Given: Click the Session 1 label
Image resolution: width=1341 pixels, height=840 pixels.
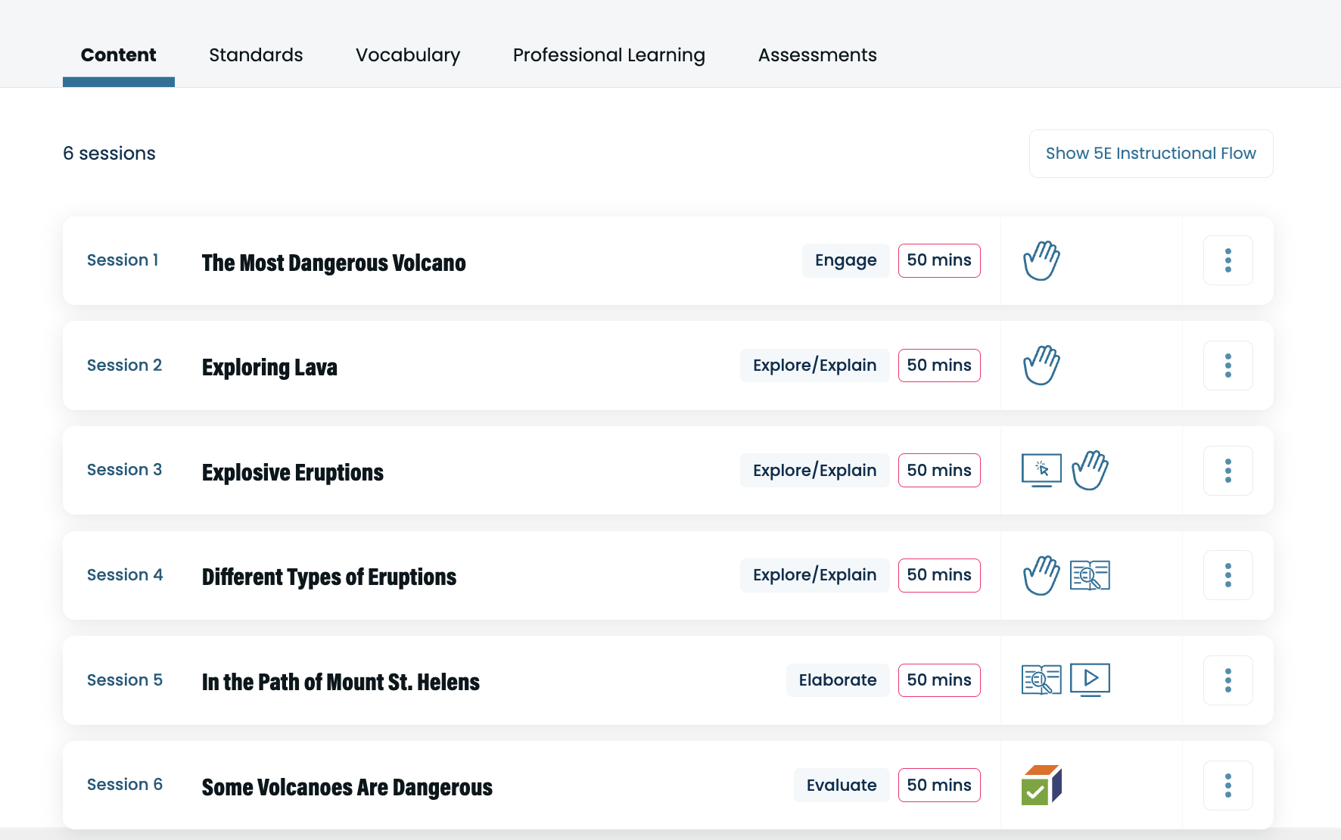Looking at the screenshot, I should [123, 260].
